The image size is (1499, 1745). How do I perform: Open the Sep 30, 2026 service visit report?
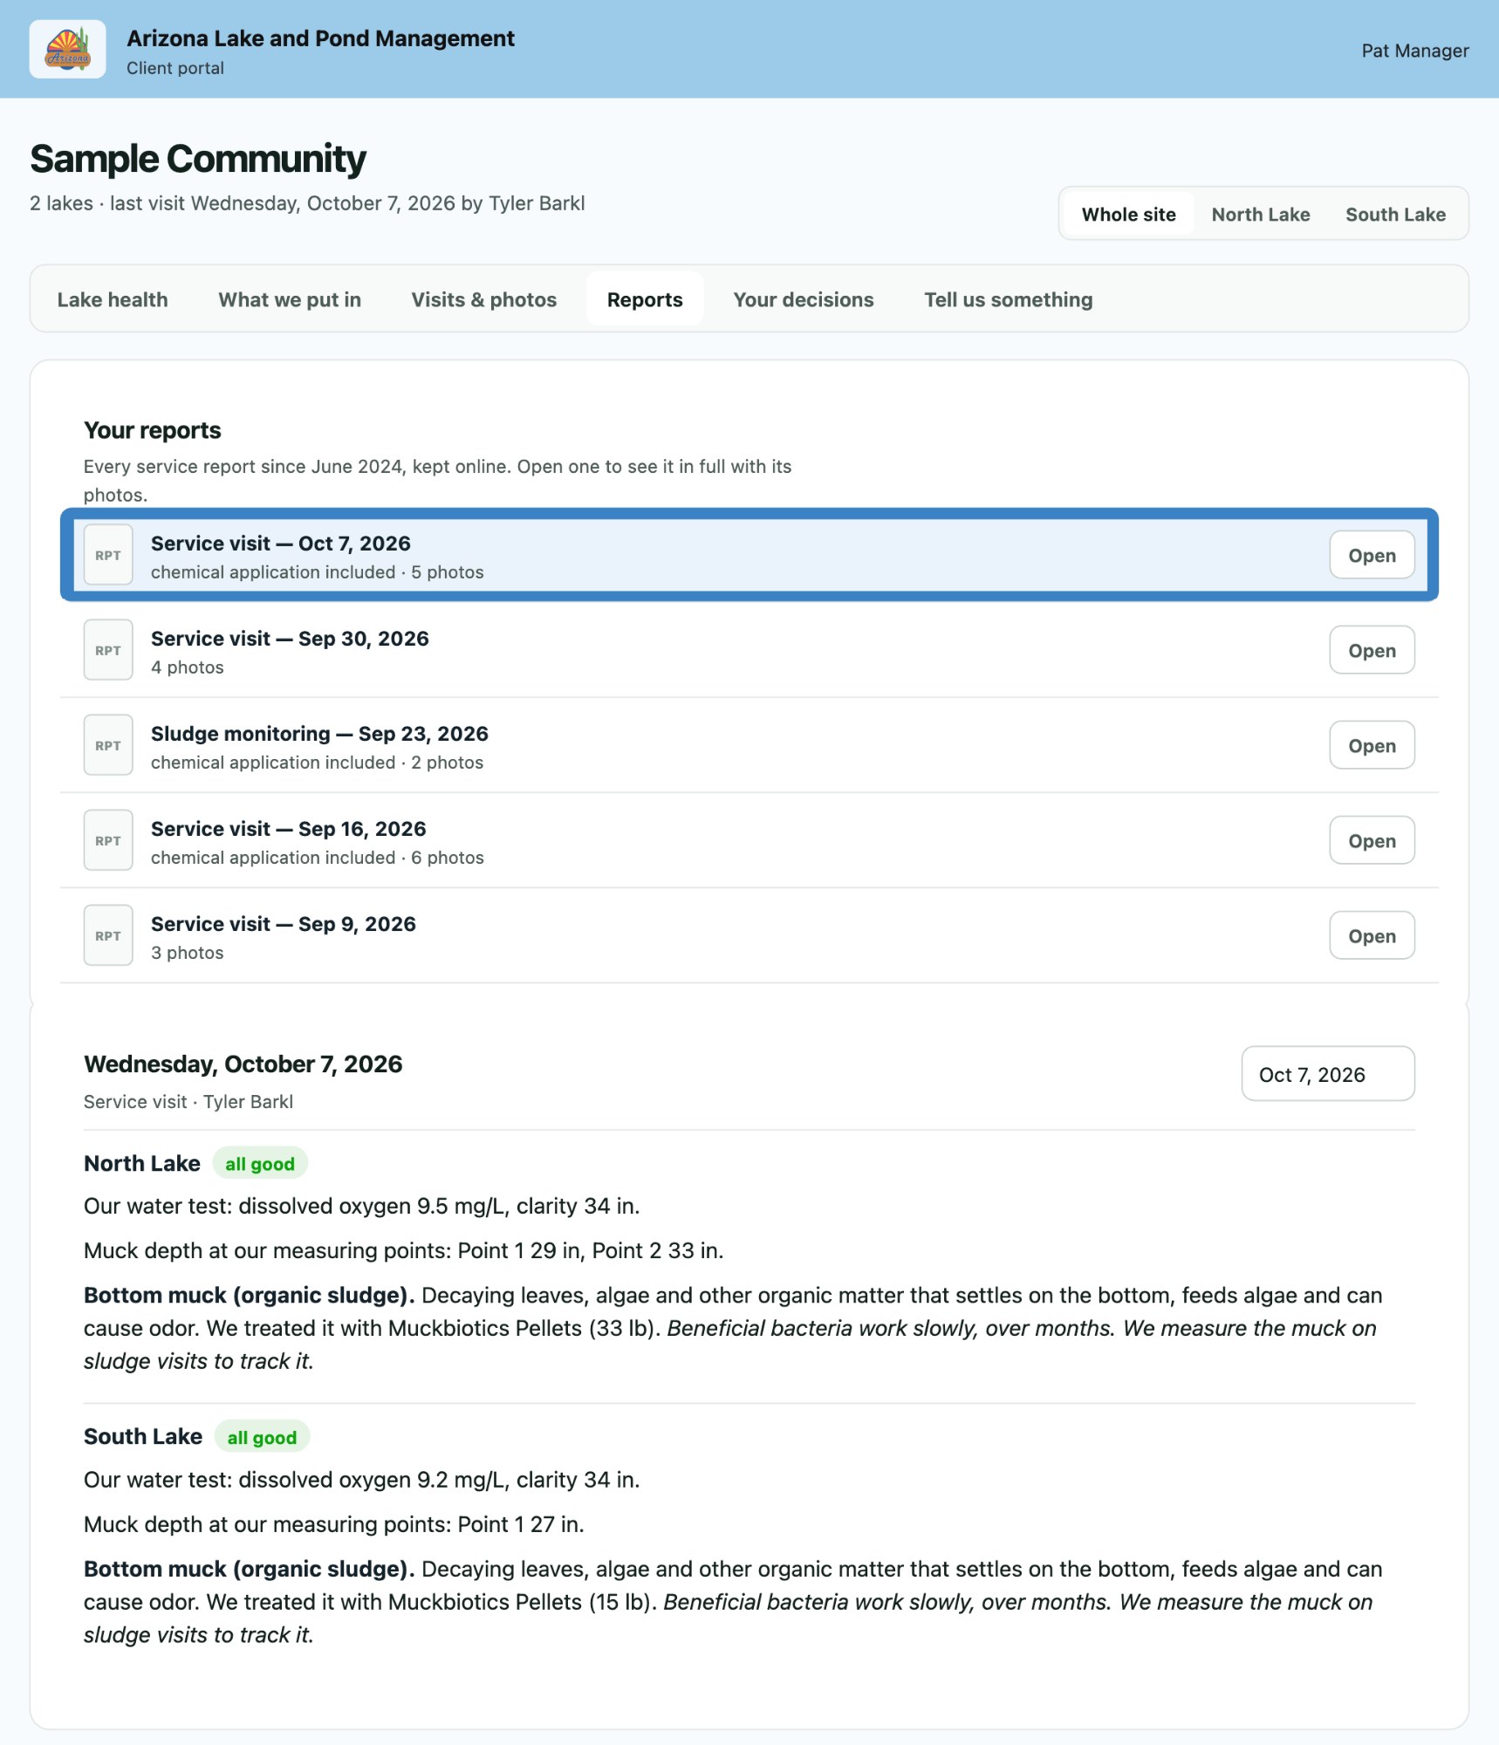click(1372, 650)
